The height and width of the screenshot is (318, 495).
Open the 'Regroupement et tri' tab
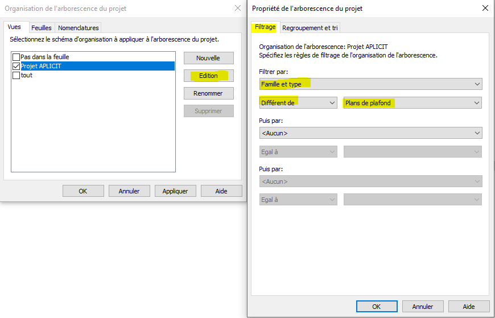[310, 28]
